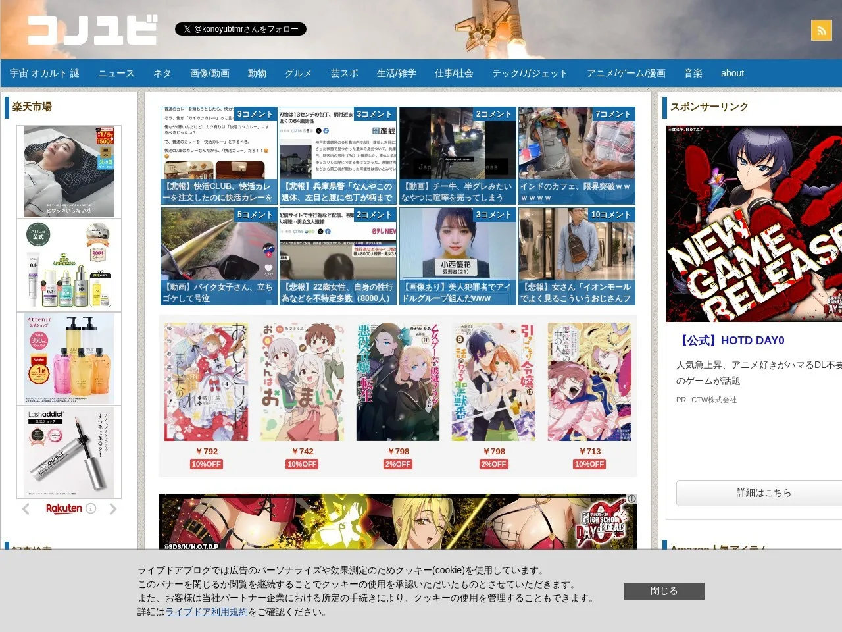Click the ad info icon on the banner

coord(631,498)
